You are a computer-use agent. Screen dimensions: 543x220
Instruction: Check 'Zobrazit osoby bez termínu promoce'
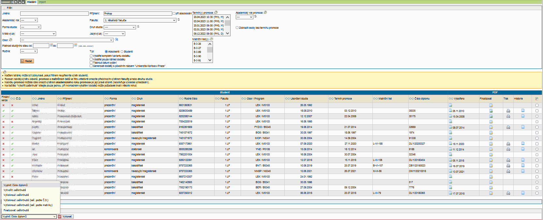coord(237,28)
